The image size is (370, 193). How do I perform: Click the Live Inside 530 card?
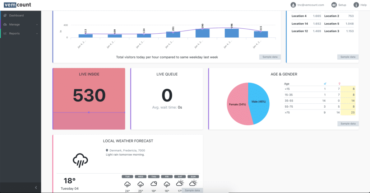[x=89, y=98]
